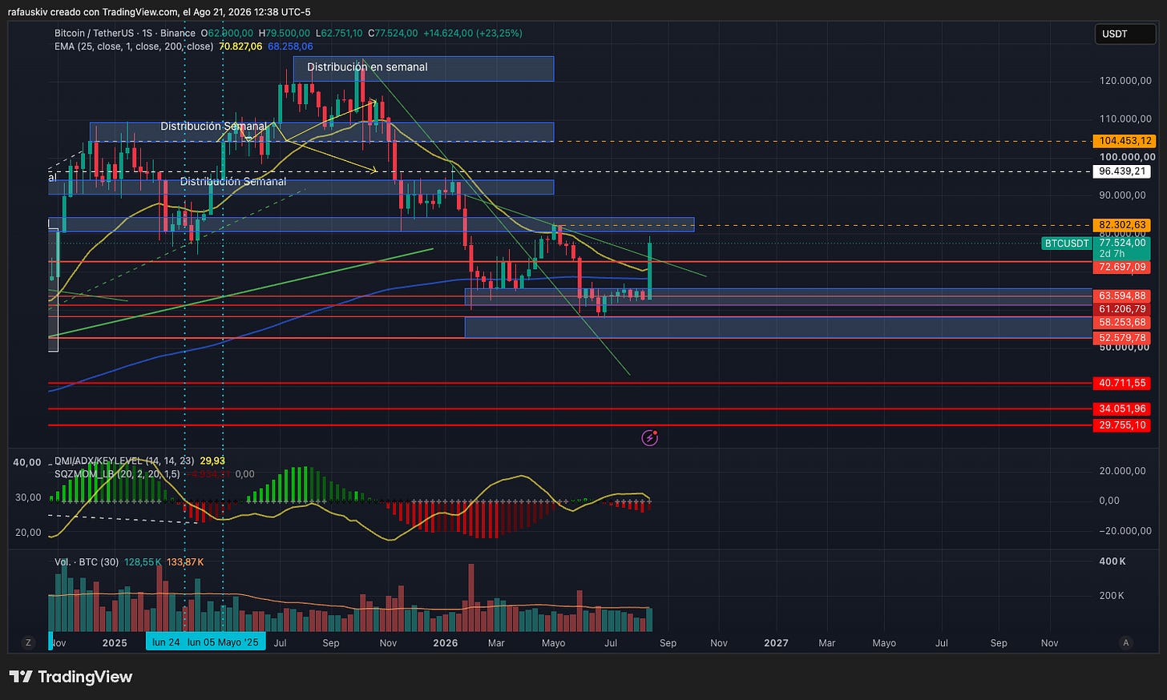Click the 133,87K volume value
Image resolution: width=1167 pixels, height=700 pixels.
[185, 562]
